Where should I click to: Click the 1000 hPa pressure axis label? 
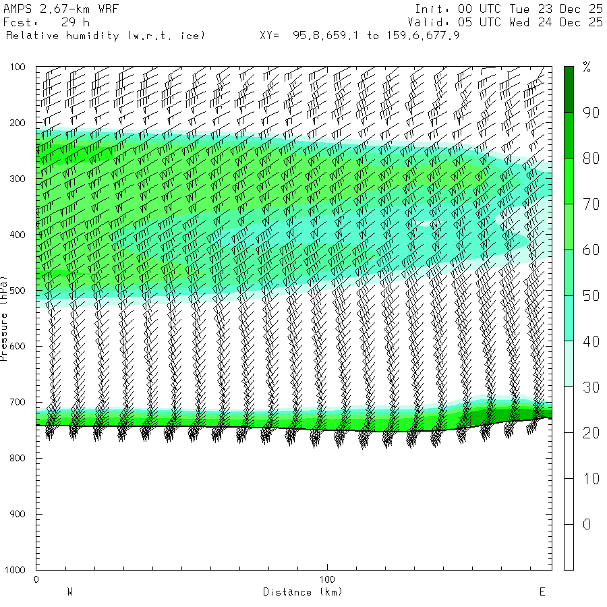[15, 570]
